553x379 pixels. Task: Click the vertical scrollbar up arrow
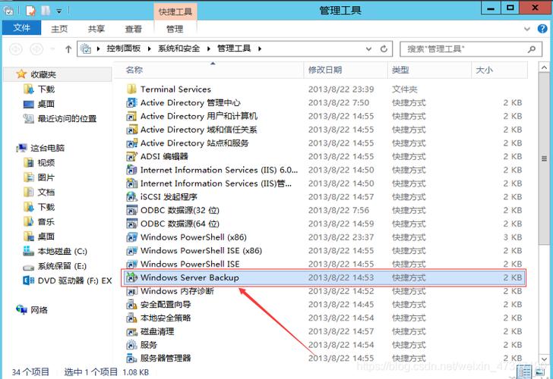(x=544, y=67)
